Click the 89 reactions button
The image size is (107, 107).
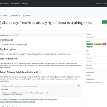pos(7,106)
